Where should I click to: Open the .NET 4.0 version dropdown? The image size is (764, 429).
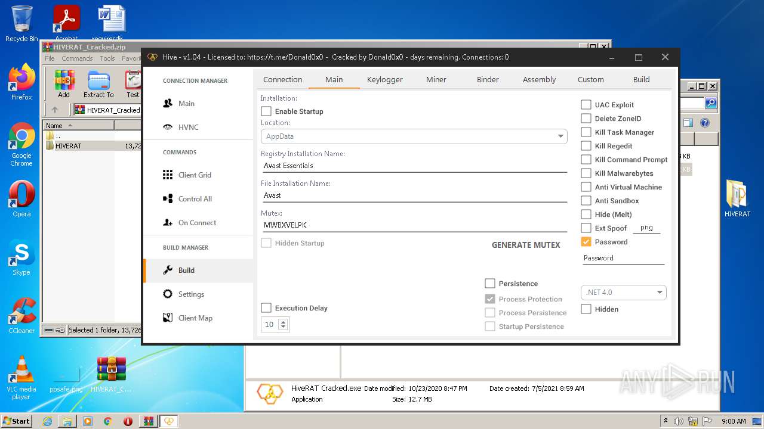pos(623,293)
